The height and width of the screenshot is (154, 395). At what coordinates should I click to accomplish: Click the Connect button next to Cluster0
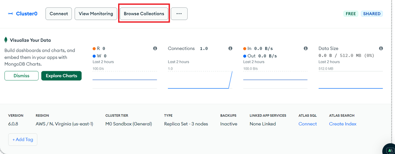(59, 14)
